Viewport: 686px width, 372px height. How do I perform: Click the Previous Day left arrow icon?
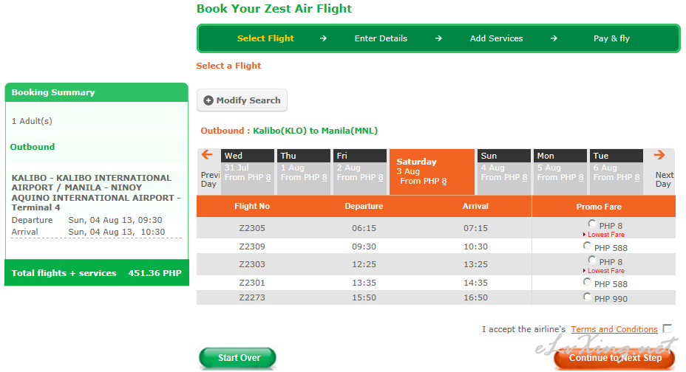[x=207, y=154]
